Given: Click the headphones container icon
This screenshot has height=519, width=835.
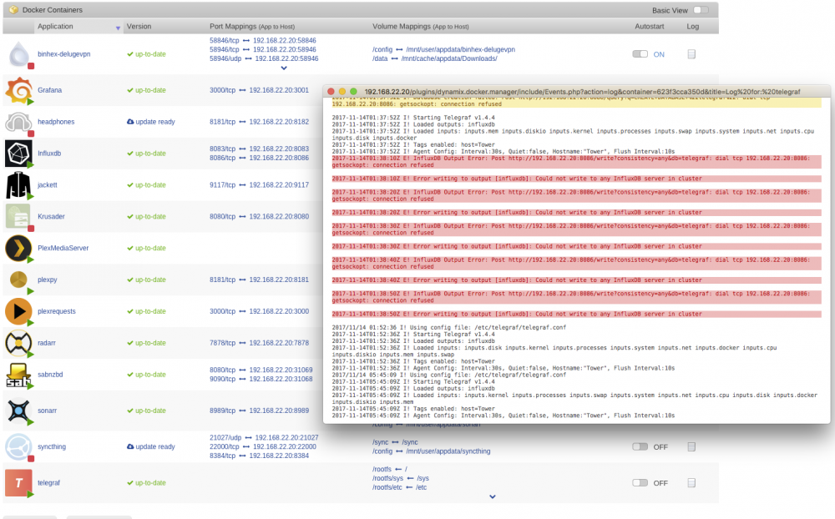Looking at the screenshot, I should pyautogui.click(x=18, y=122).
